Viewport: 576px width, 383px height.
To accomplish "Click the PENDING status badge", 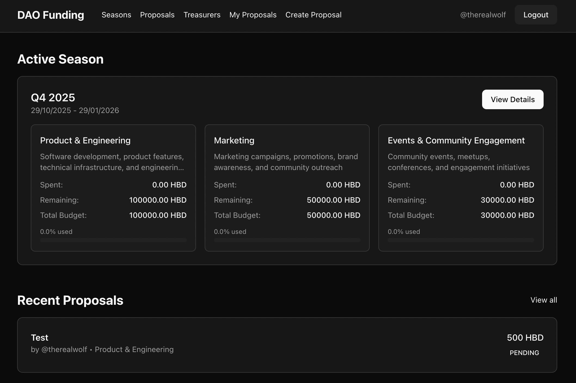I will tap(524, 353).
